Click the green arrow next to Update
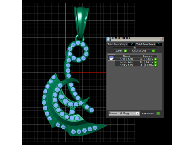193x145 pixels. [126, 51]
